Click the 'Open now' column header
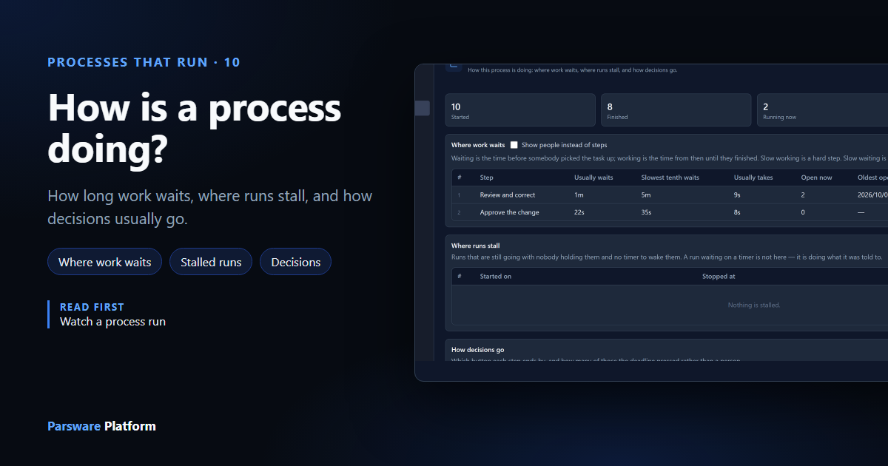Viewport: 888px width, 466px height. point(816,178)
